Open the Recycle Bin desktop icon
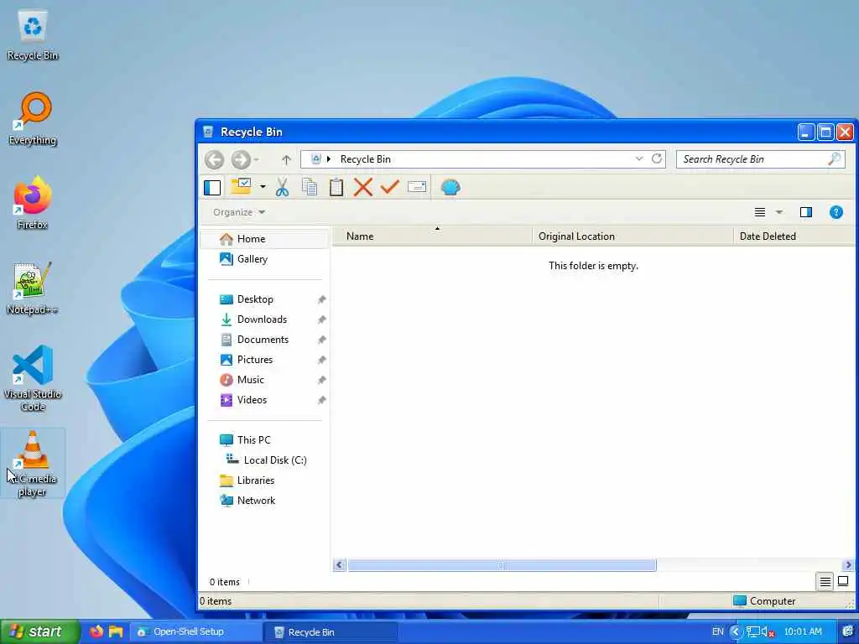The width and height of the screenshot is (859, 644). pyautogui.click(x=33, y=35)
